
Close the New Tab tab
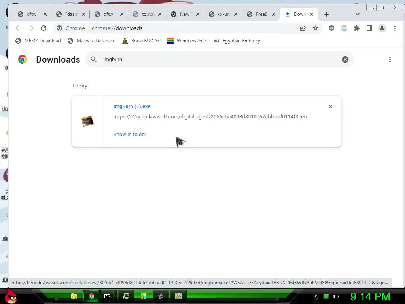point(198,15)
